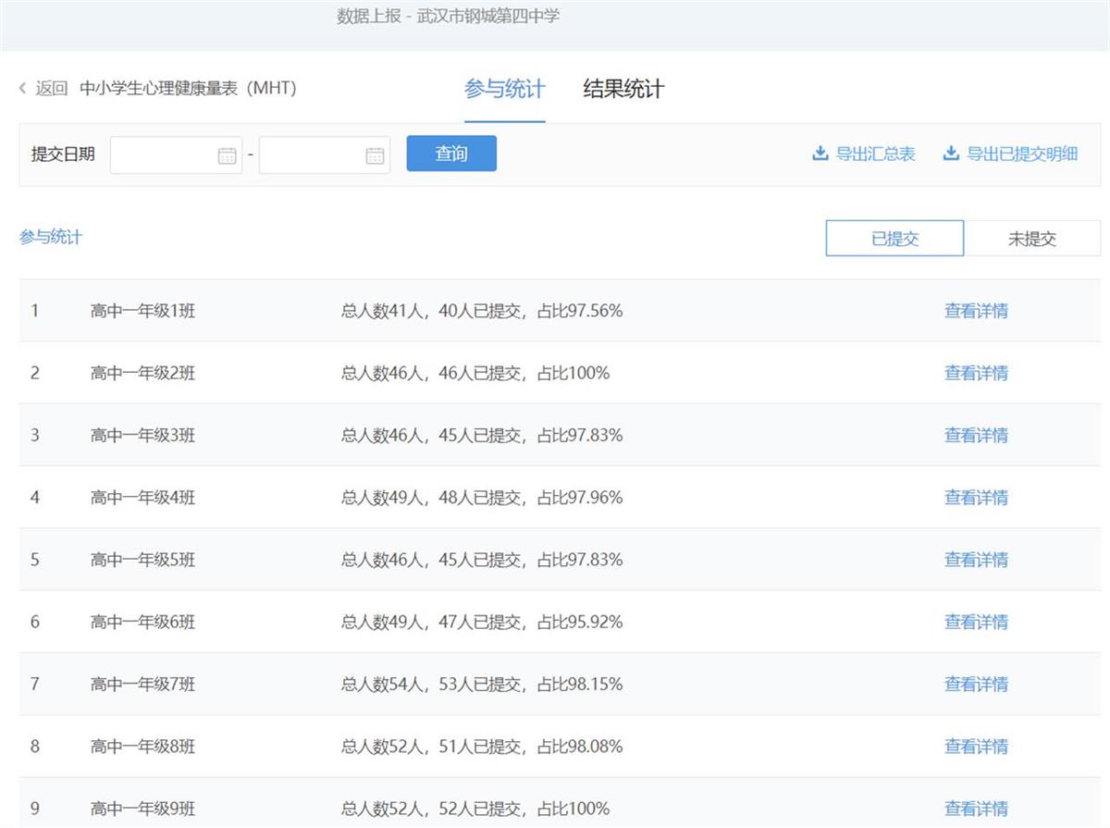Open 查看详情 for 高中一年级8班
This screenshot has height=828, width=1110.
pos(976,747)
